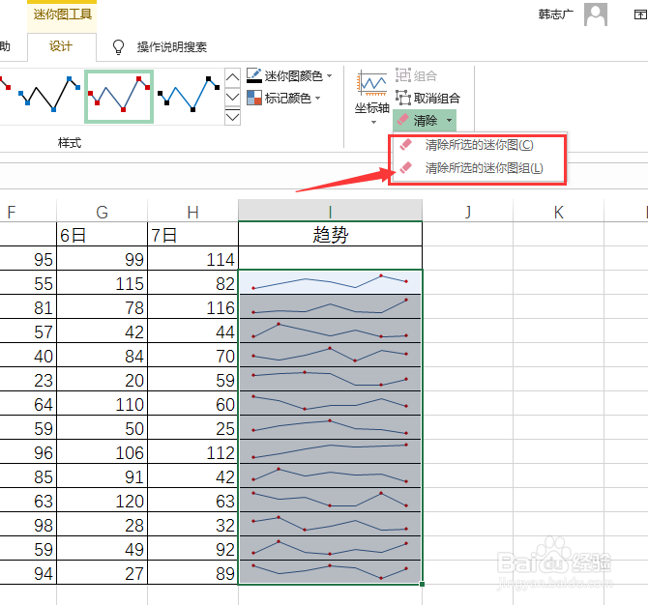Click the user account avatar icon
Screen dimensions: 648x605
[596, 14]
